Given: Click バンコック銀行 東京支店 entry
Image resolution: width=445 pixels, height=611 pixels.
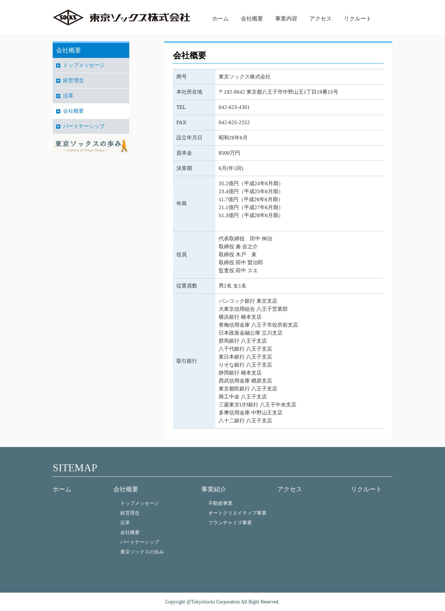Looking at the screenshot, I should point(248,301).
